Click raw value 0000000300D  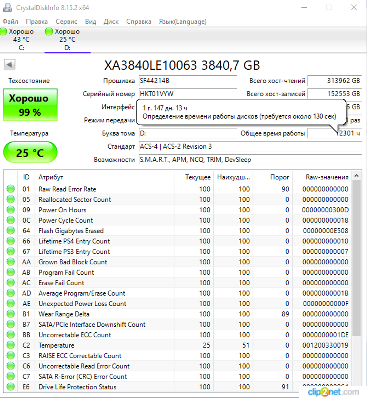tap(325, 210)
